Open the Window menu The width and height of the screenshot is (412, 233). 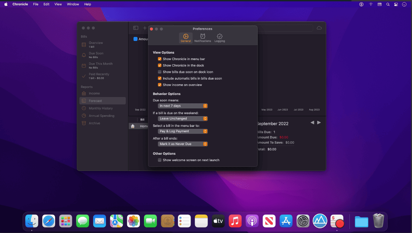(73, 4)
